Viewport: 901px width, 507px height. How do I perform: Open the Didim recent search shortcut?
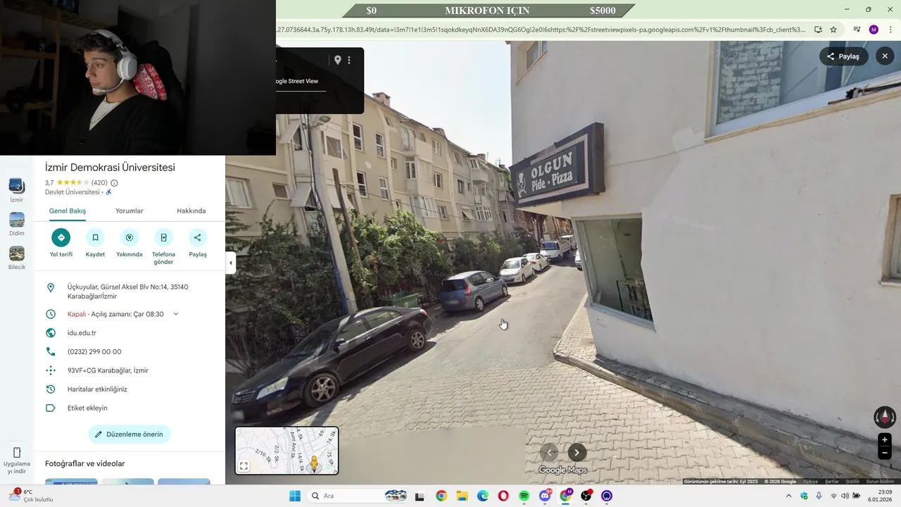tap(16, 224)
